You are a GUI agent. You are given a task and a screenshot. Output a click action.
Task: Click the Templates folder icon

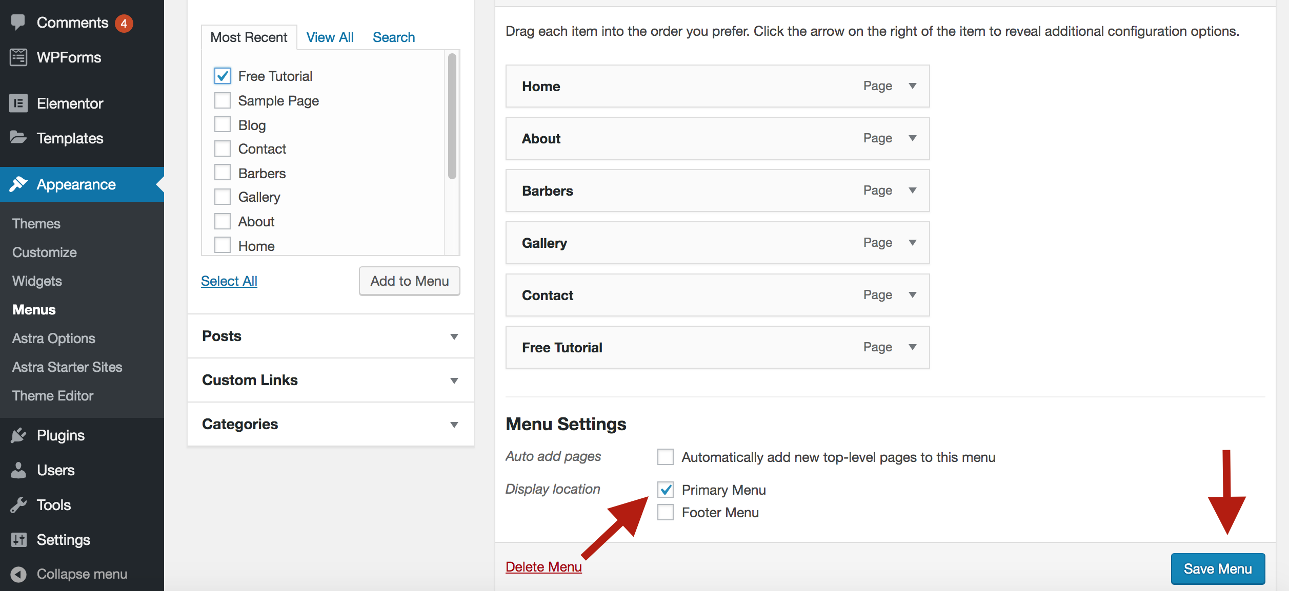coord(18,138)
